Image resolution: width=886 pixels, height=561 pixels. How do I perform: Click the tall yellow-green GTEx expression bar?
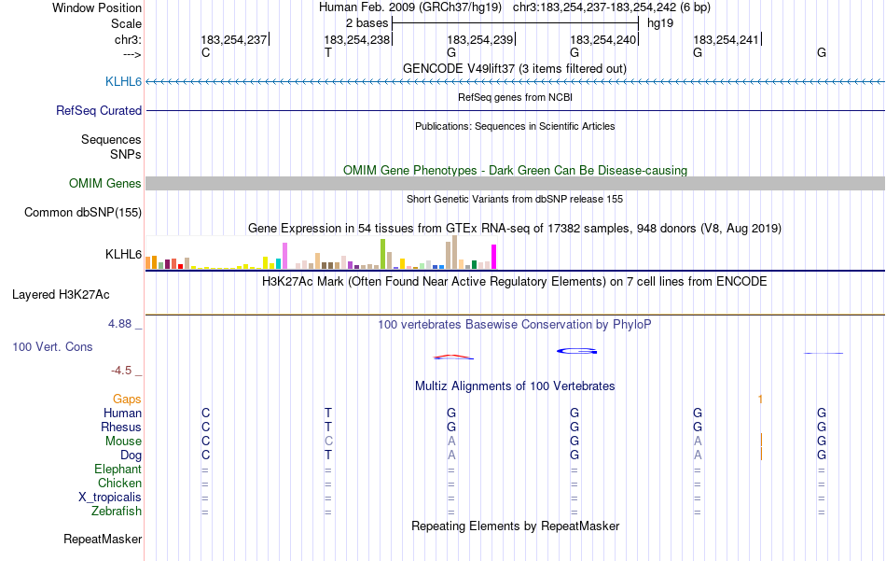pyautogui.click(x=382, y=254)
